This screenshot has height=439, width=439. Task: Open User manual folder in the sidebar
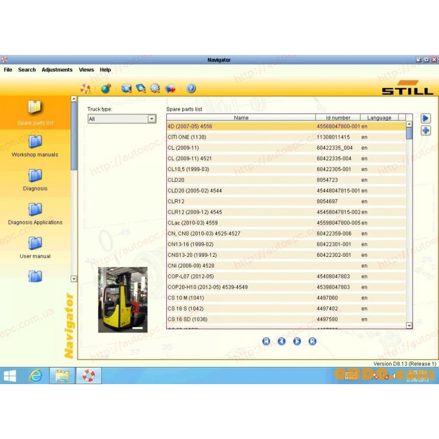pyautogui.click(x=35, y=248)
